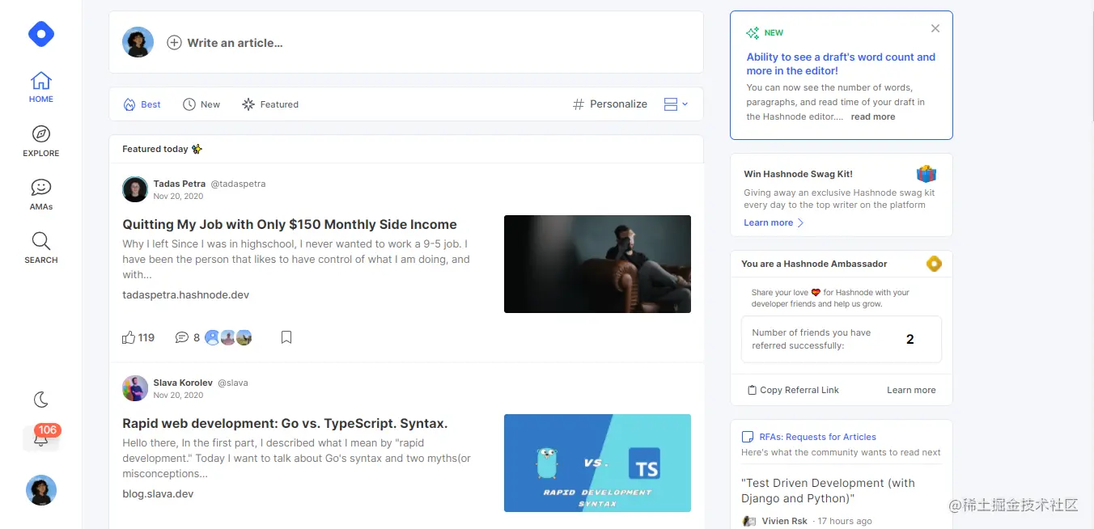Open Slava Korolev author avatar
Image resolution: width=1094 pixels, height=529 pixels.
click(x=135, y=388)
